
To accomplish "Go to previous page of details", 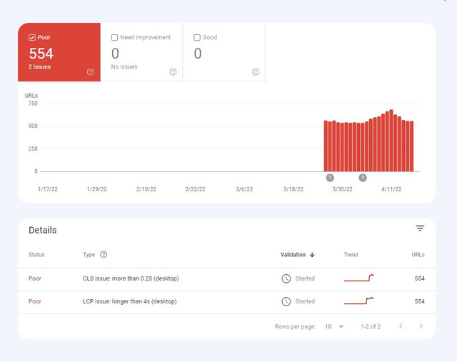I will coord(401,326).
